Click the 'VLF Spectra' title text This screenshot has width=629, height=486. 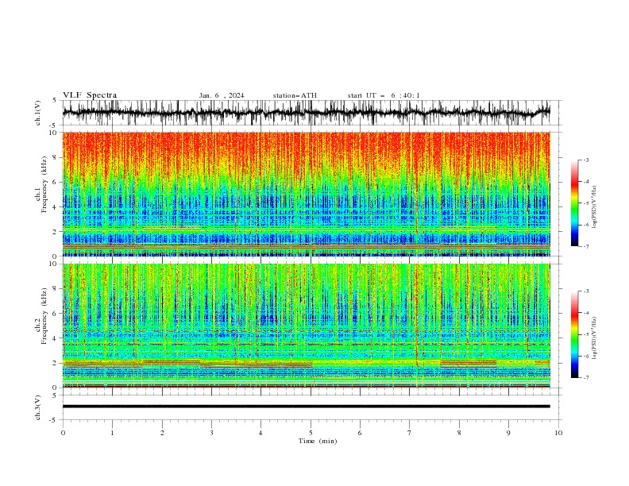coord(90,95)
